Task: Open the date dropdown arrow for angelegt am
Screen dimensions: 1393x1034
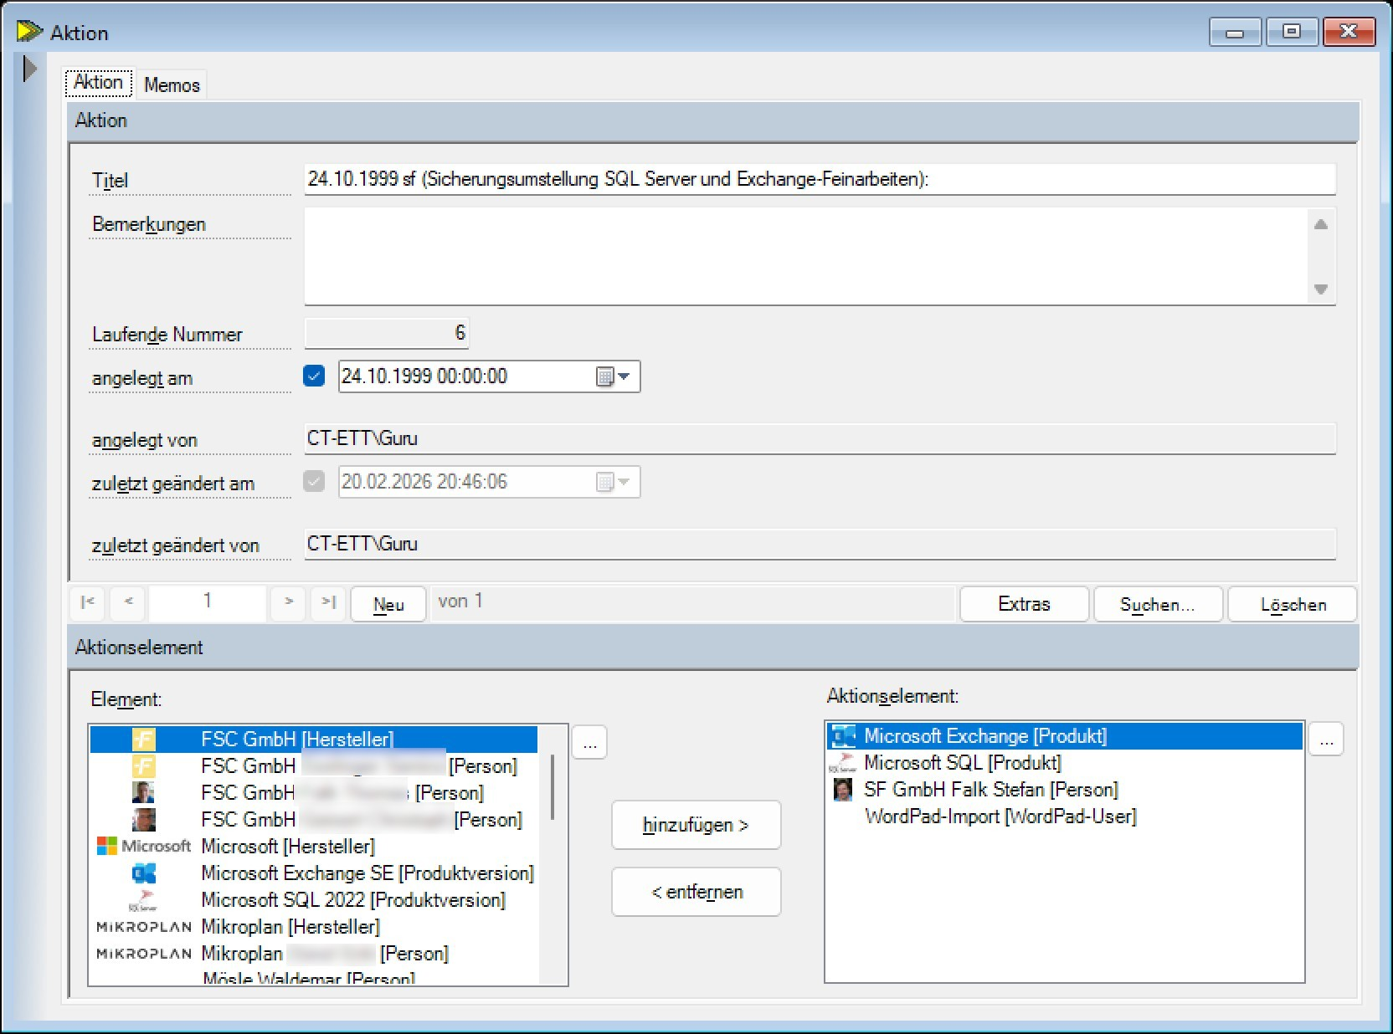Action: (x=626, y=376)
